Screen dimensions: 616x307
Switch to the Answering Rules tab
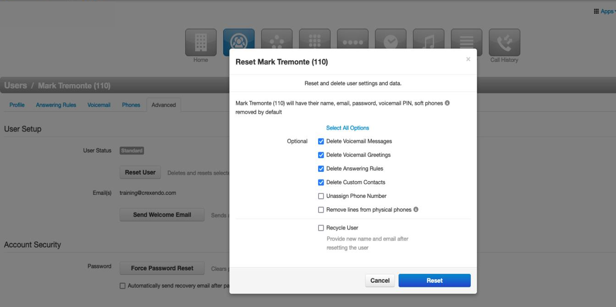pyautogui.click(x=56, y=105)
